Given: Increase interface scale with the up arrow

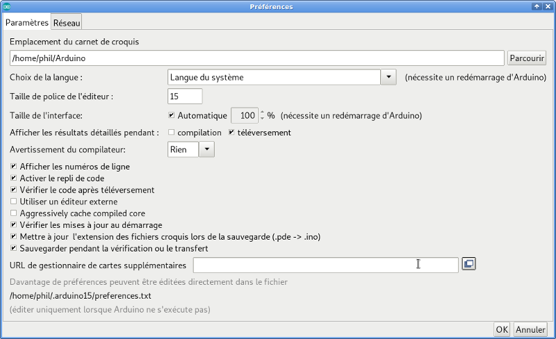Looking at the screenshot, I should 262,113.
